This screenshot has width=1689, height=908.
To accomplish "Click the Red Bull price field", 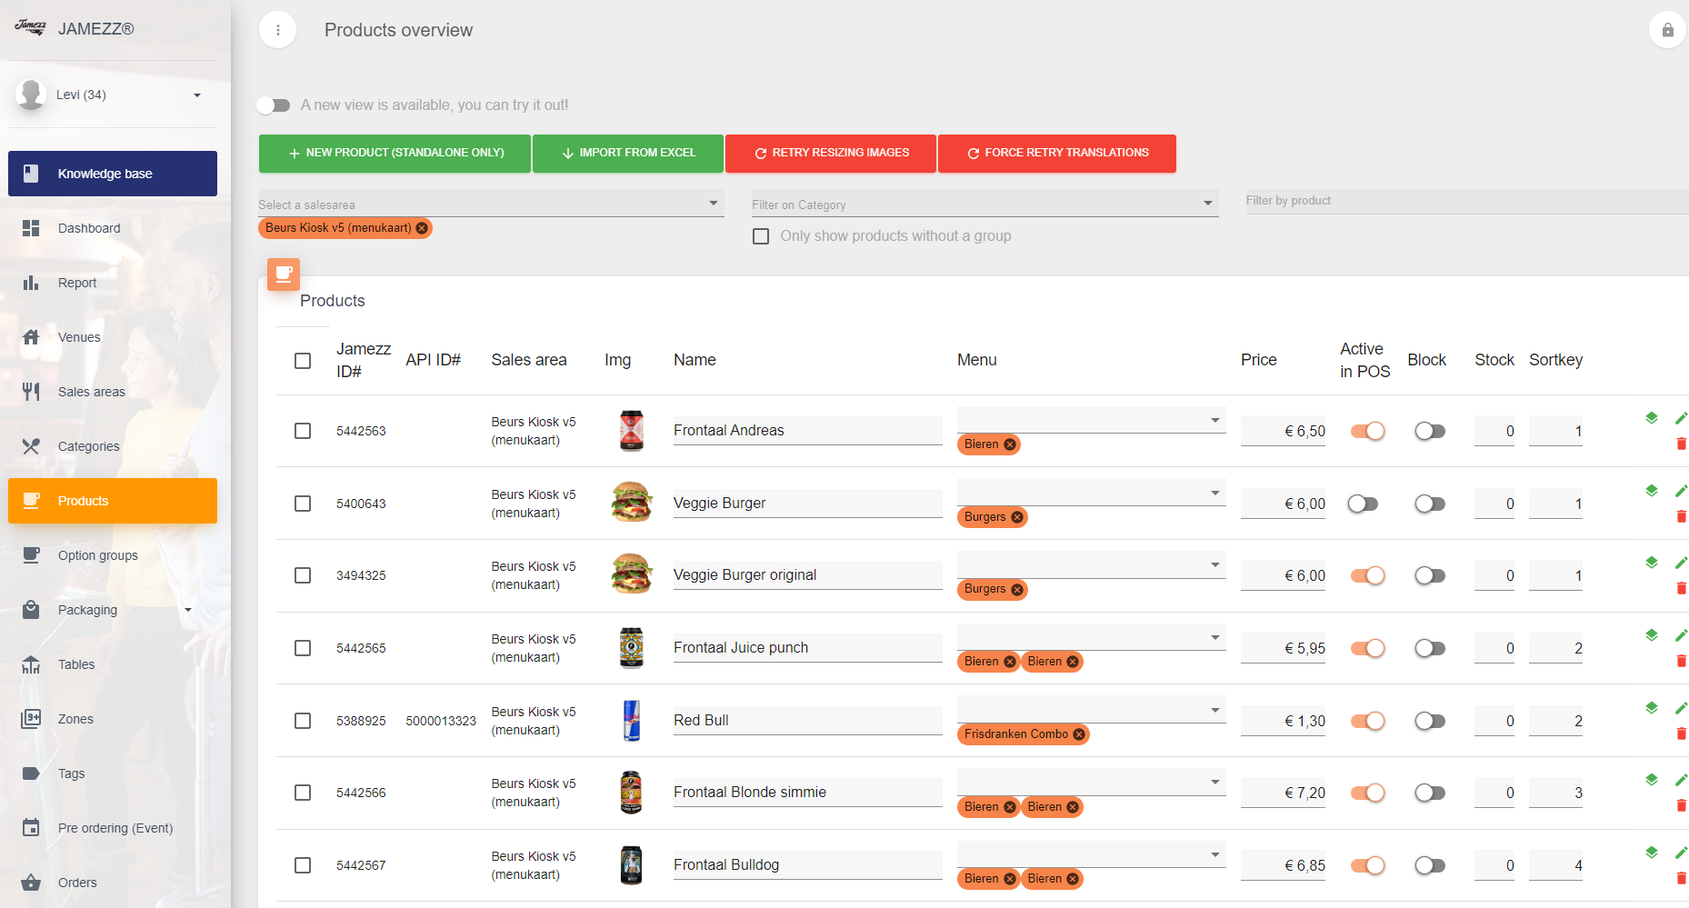I will coord(1283,721).
